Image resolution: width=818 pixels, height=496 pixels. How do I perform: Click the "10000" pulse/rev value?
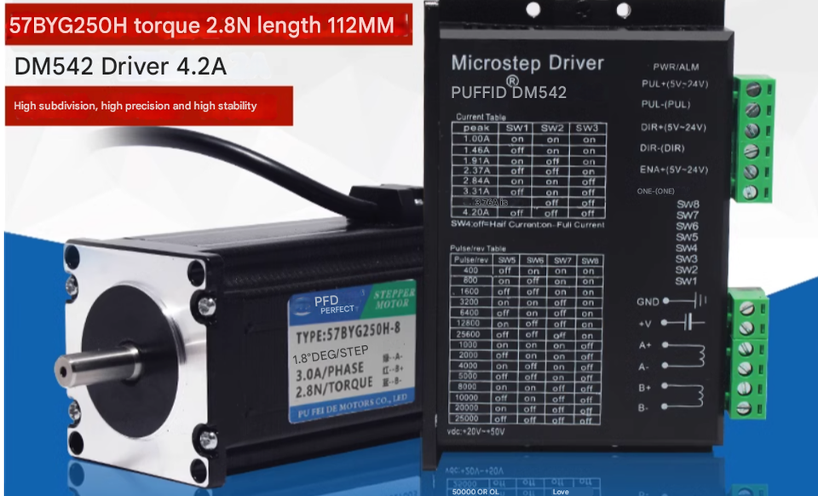467,397
